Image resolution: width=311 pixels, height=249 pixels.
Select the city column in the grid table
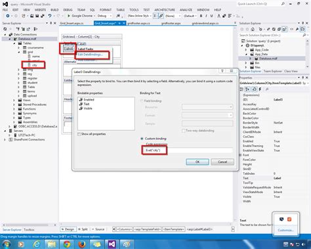point(35,65)
